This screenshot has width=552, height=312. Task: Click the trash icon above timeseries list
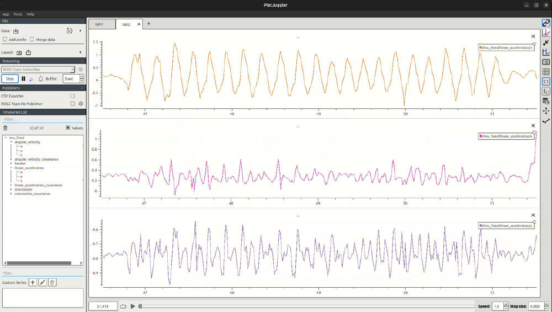point(6,128)
